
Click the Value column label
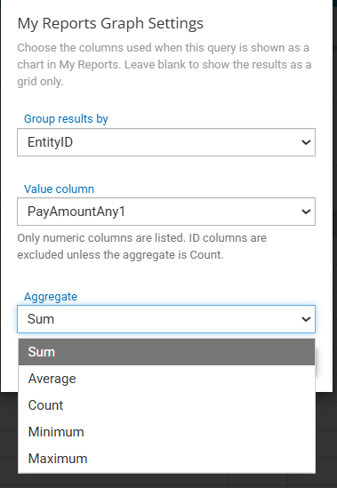pyautogui.click(x=59, y=189)
